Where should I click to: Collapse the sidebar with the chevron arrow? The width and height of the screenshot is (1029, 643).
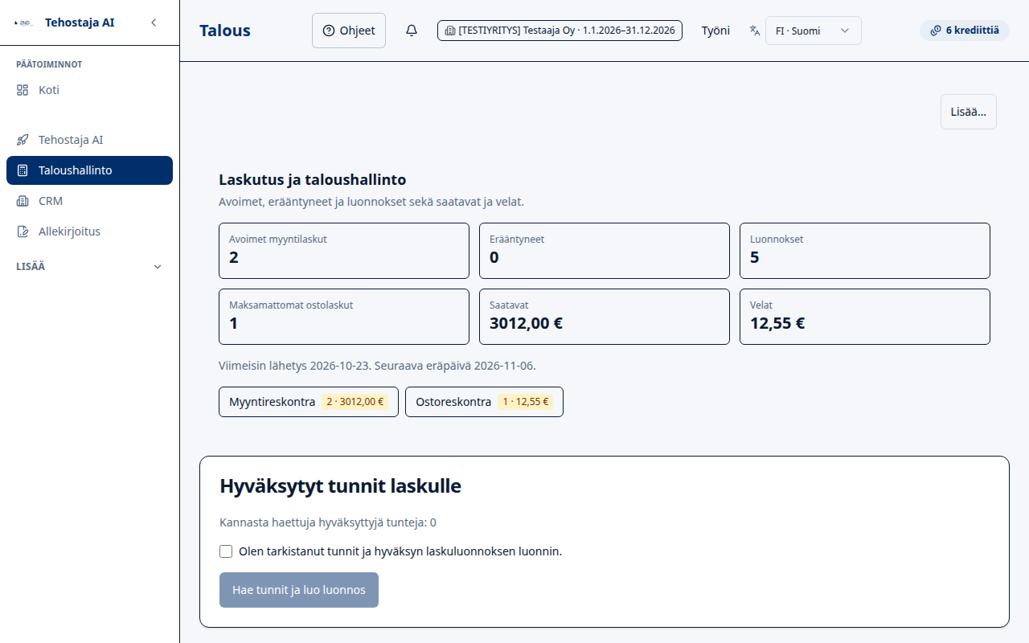coord(154,23)
